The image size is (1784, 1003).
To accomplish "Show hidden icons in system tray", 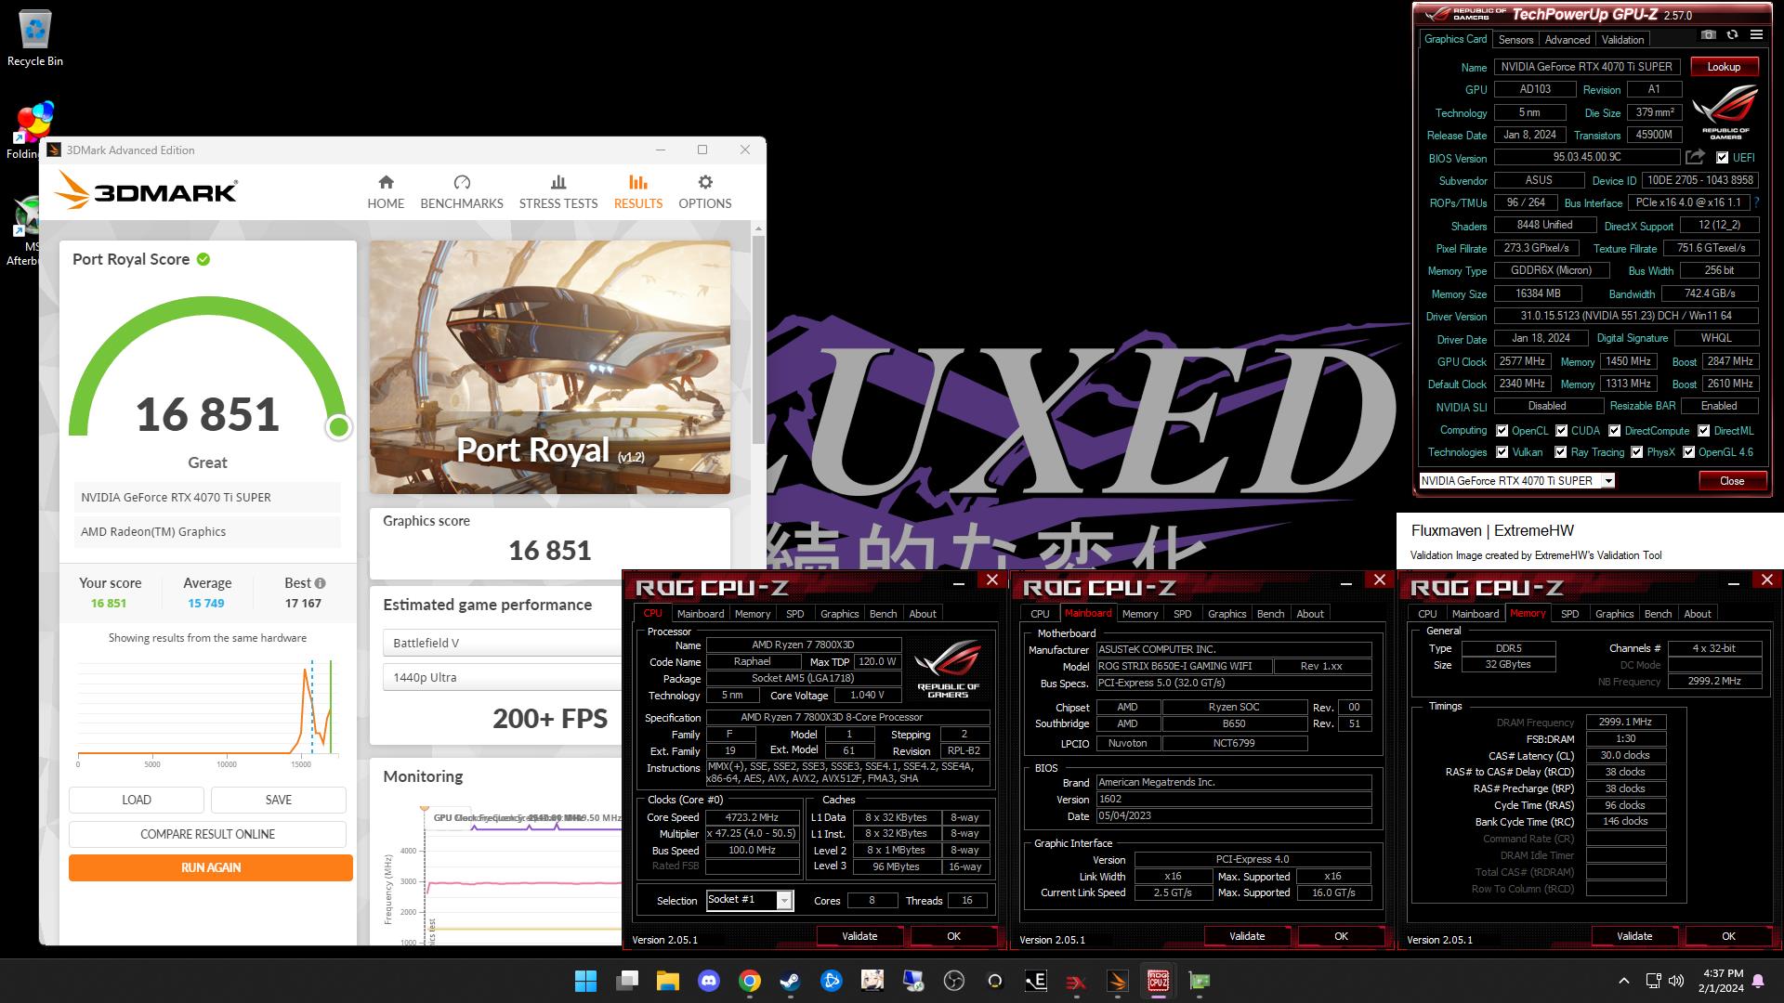I will 1623,981.
